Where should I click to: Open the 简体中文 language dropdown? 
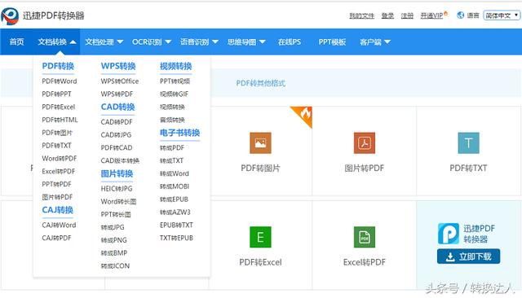(x=502, y=15)
